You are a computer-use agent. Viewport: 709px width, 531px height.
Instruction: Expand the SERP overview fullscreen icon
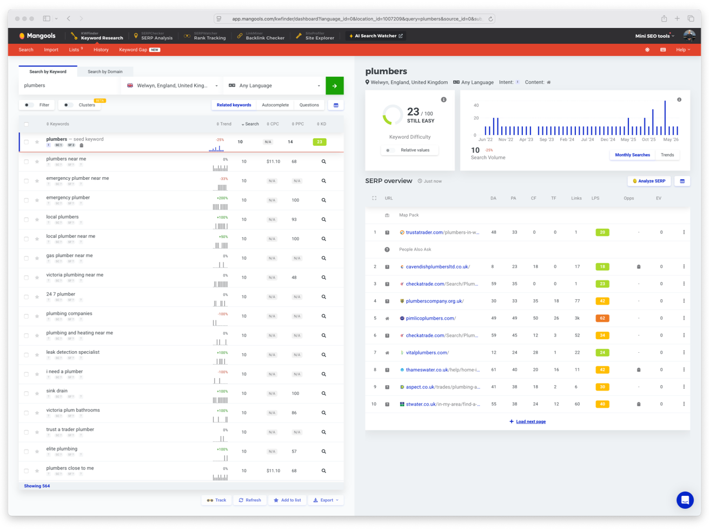(374, 198)
